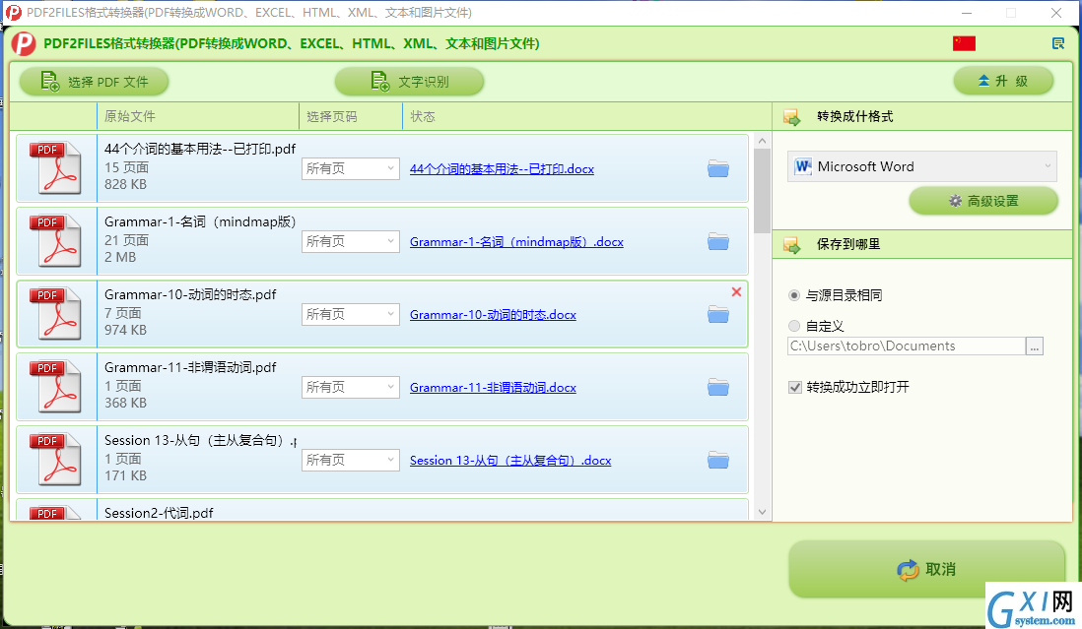Open Session 13-从句（主从复合句）.docx link

pos(510,461)
